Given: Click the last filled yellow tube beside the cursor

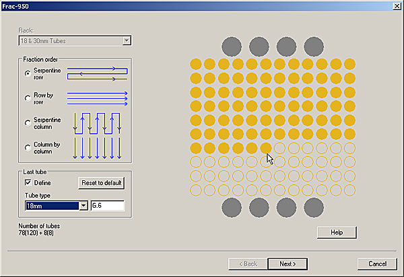Looking at the screenshot, I should click(266, 148).
